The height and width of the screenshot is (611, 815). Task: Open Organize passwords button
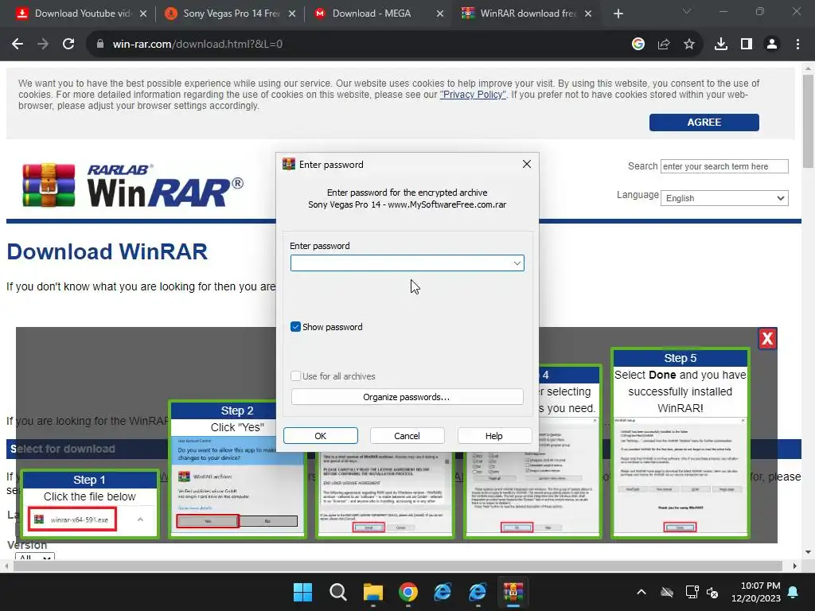pyautogui.click(x=407, y=397)
